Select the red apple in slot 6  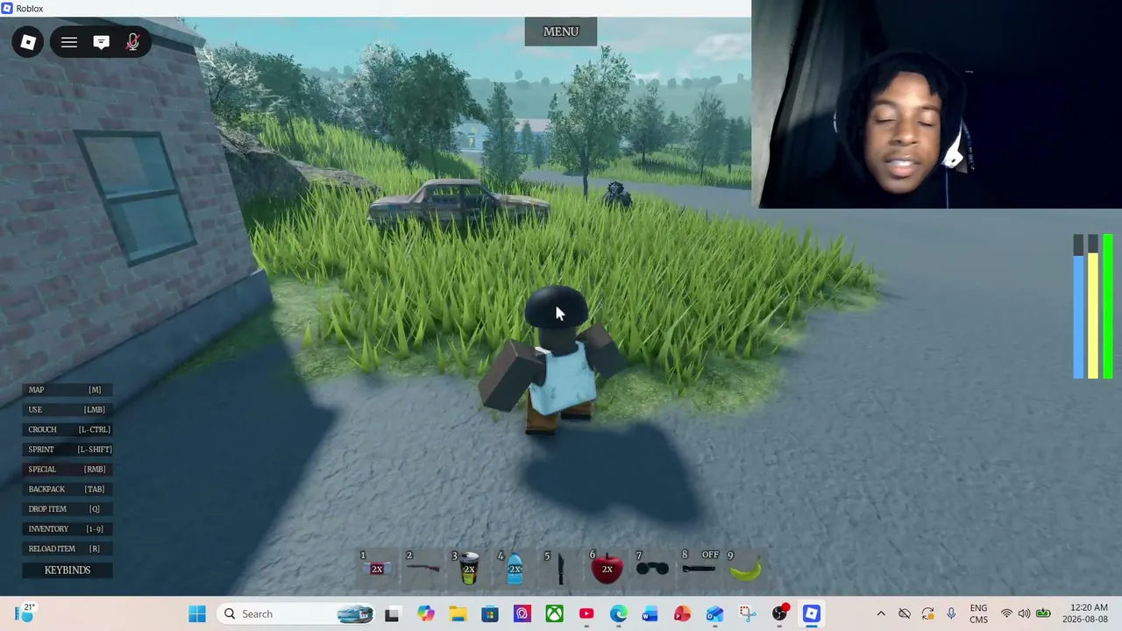pyautogui.click(x=607, y=568)
